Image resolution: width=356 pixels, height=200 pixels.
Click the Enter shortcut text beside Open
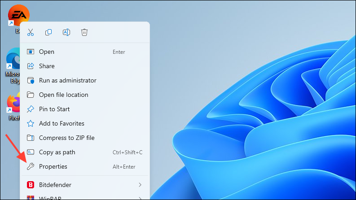click(x=119, y=52)
